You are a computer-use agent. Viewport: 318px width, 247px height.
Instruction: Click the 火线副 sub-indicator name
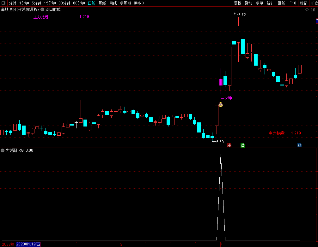click(11, 150)
